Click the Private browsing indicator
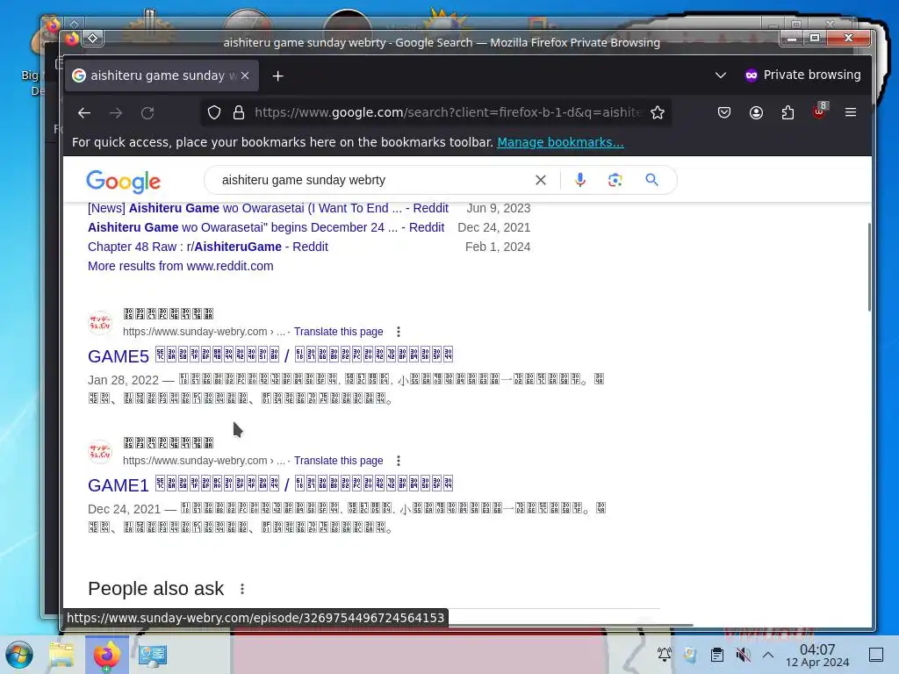The width and height of the screenshot is (899, 674). tap(802, 75)
